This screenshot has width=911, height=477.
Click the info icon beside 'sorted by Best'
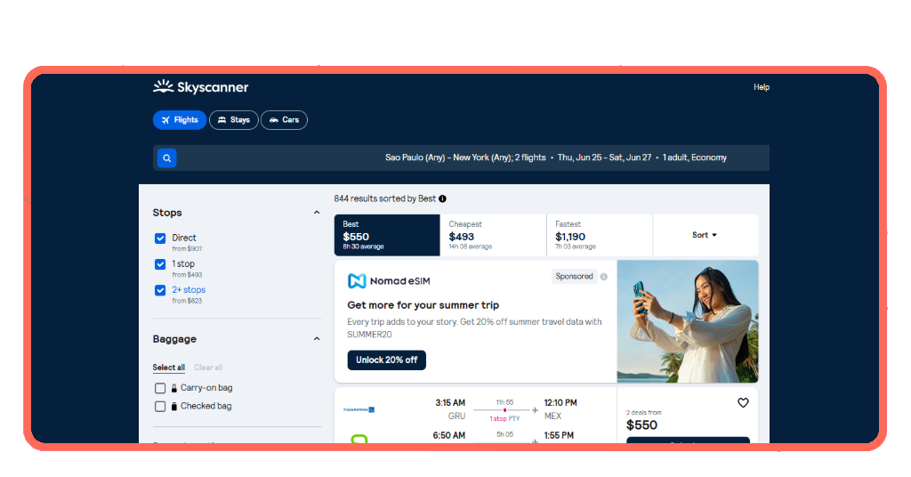pyautogui.click(x=443, y=198)
